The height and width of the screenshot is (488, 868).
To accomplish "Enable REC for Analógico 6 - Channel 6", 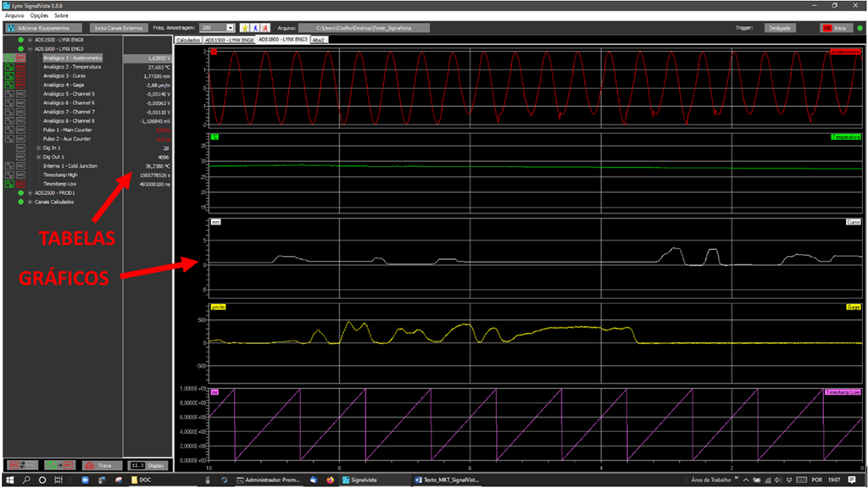I will (20, 103).
